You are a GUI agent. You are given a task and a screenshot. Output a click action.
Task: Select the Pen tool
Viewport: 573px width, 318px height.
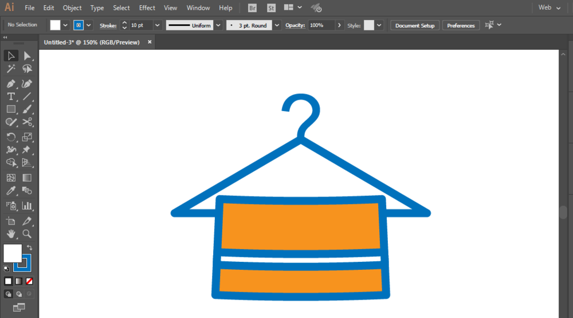(11, 84)
